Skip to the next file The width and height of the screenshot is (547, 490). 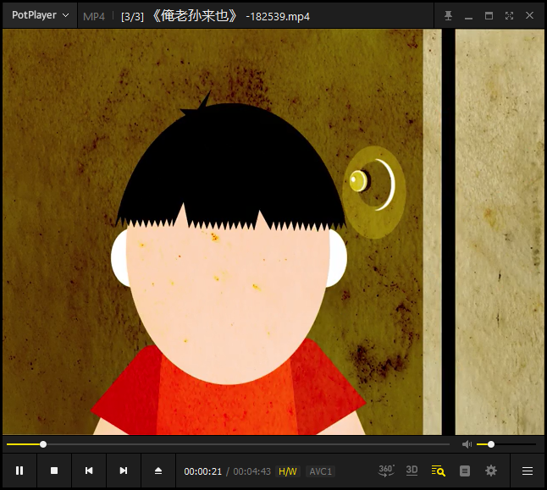[x=124, y=471]
